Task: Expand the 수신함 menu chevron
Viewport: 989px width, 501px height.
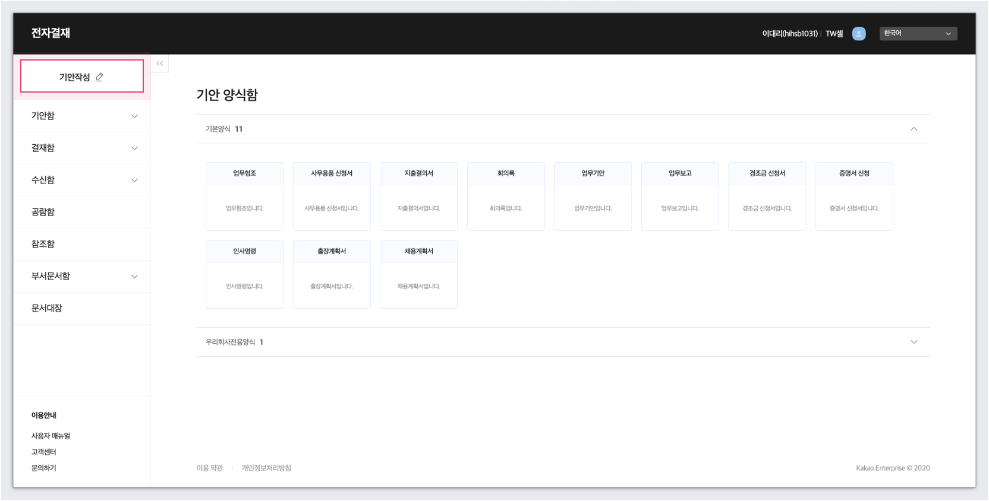Action: [x=134, y=180]
